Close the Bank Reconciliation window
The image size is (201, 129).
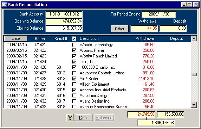pyautogui.click(x=196, y=5)
